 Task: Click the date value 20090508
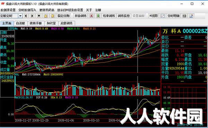[8, 36]
